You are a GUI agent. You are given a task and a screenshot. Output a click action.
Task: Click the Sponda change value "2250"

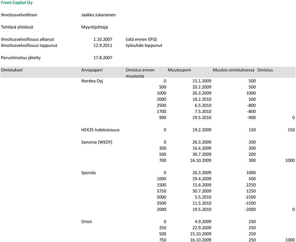point(251,185)
